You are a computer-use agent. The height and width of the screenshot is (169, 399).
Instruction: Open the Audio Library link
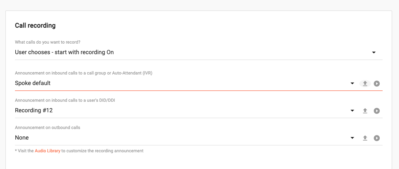(x=48, y=151)
